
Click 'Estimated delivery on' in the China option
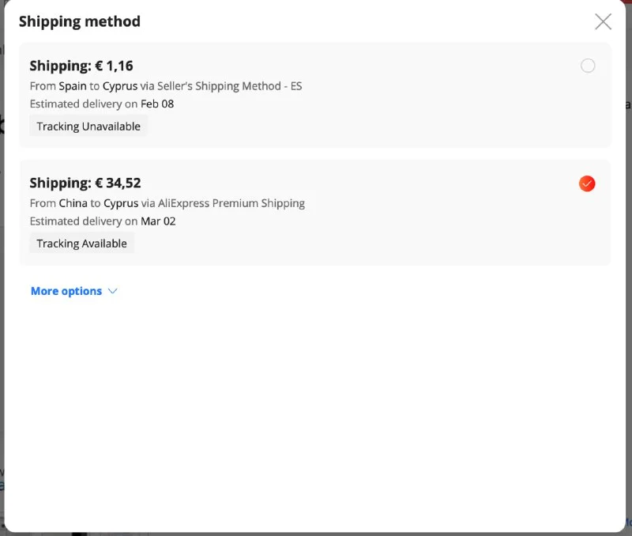[x=83, y=221]
